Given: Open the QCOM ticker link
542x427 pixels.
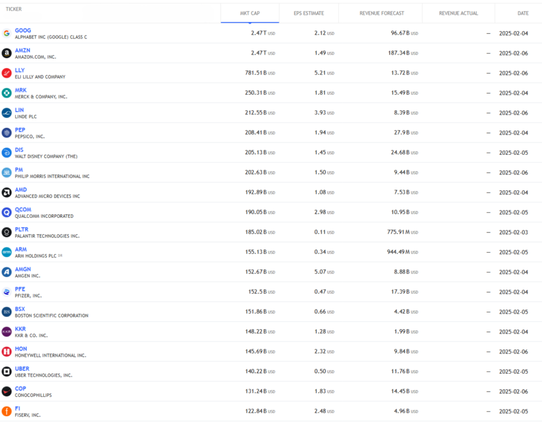Looking at the screenshot, I should coord(23,209).
